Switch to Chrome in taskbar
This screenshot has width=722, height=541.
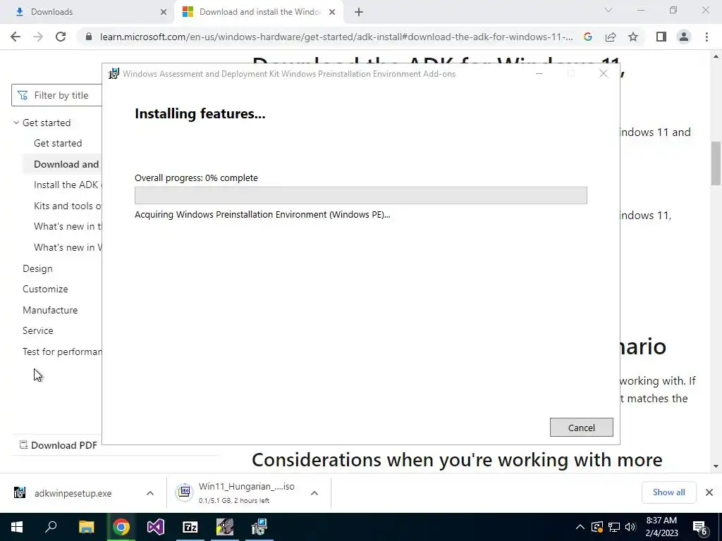click(x=121, y=527)
